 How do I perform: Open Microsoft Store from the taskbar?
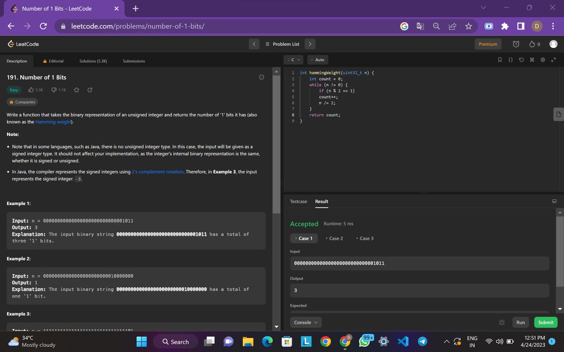pyautogui.click(x=286, y=342)
